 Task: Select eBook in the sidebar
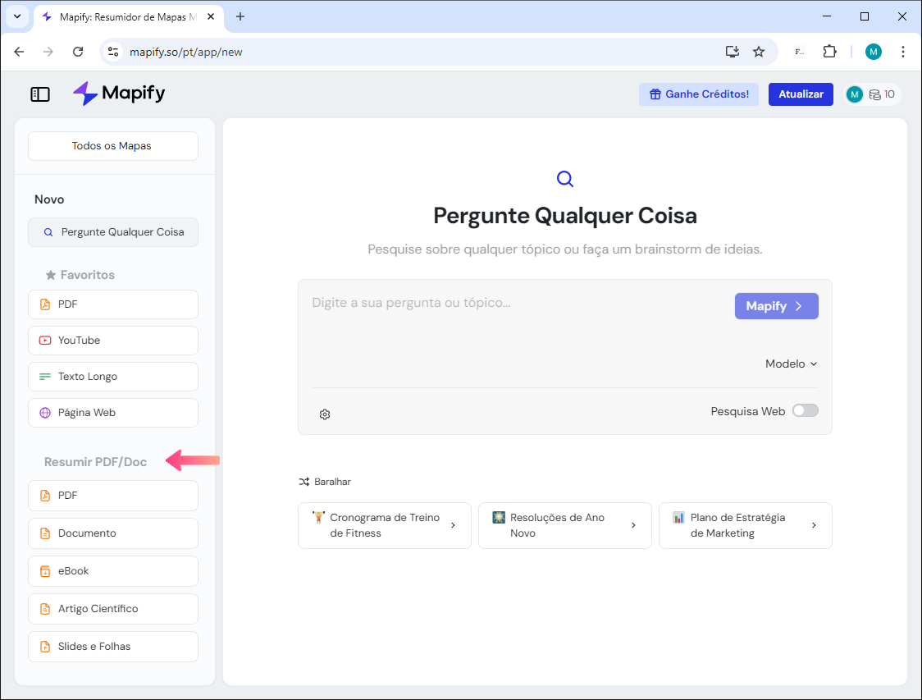pyautogui.click(x=113, y=570)
